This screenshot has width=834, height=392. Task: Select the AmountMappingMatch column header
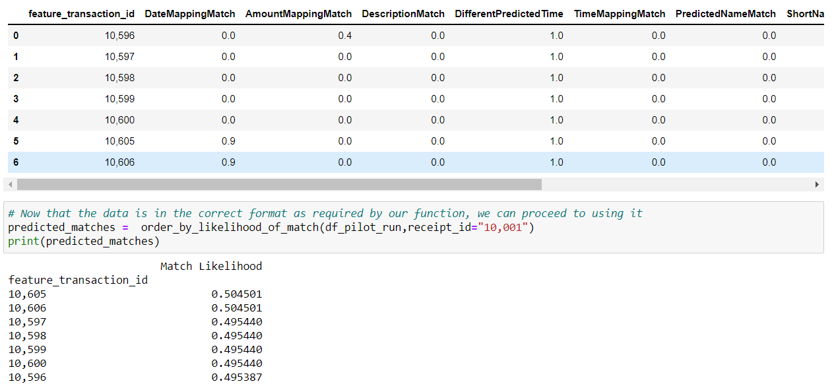click(x=298, y=13)
